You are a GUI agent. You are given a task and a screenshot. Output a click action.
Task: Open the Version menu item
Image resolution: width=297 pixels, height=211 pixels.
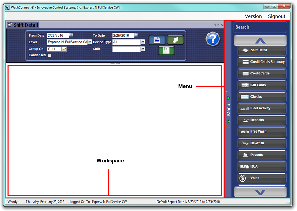point(253,16)
